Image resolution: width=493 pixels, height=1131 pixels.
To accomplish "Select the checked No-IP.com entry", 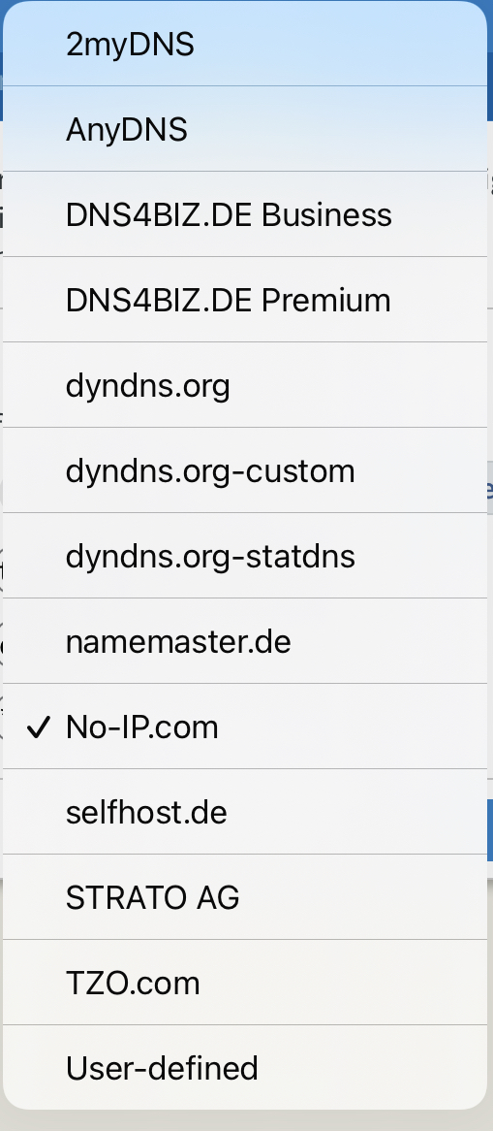I will (245, 727).
